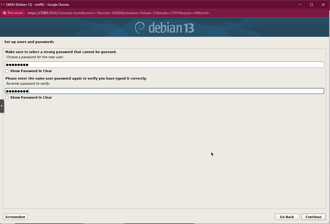Tick the first Show Password in Clear checkbox

[7, 71]
